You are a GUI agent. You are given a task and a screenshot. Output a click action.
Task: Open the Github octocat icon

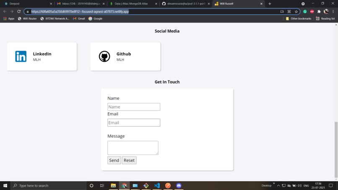click(104, 56)
